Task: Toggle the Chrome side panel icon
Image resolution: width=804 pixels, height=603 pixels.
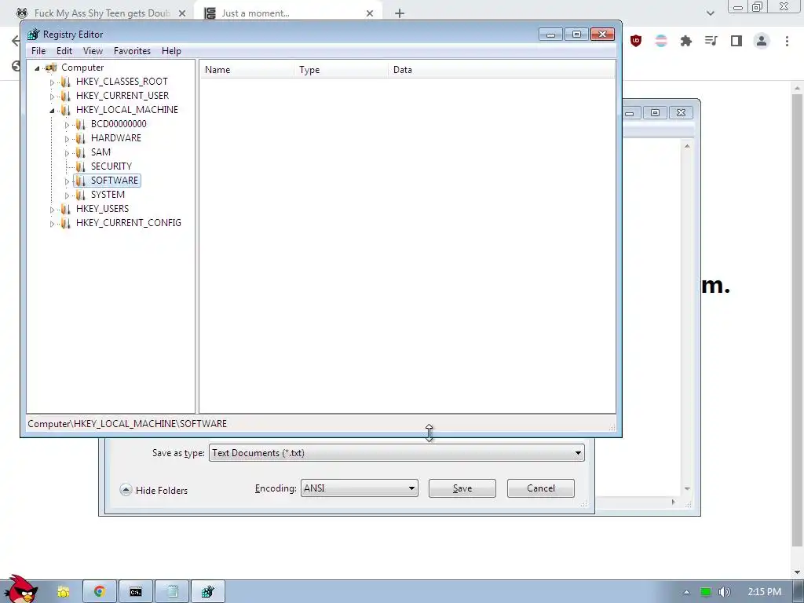Action: [x=736, y=41]
